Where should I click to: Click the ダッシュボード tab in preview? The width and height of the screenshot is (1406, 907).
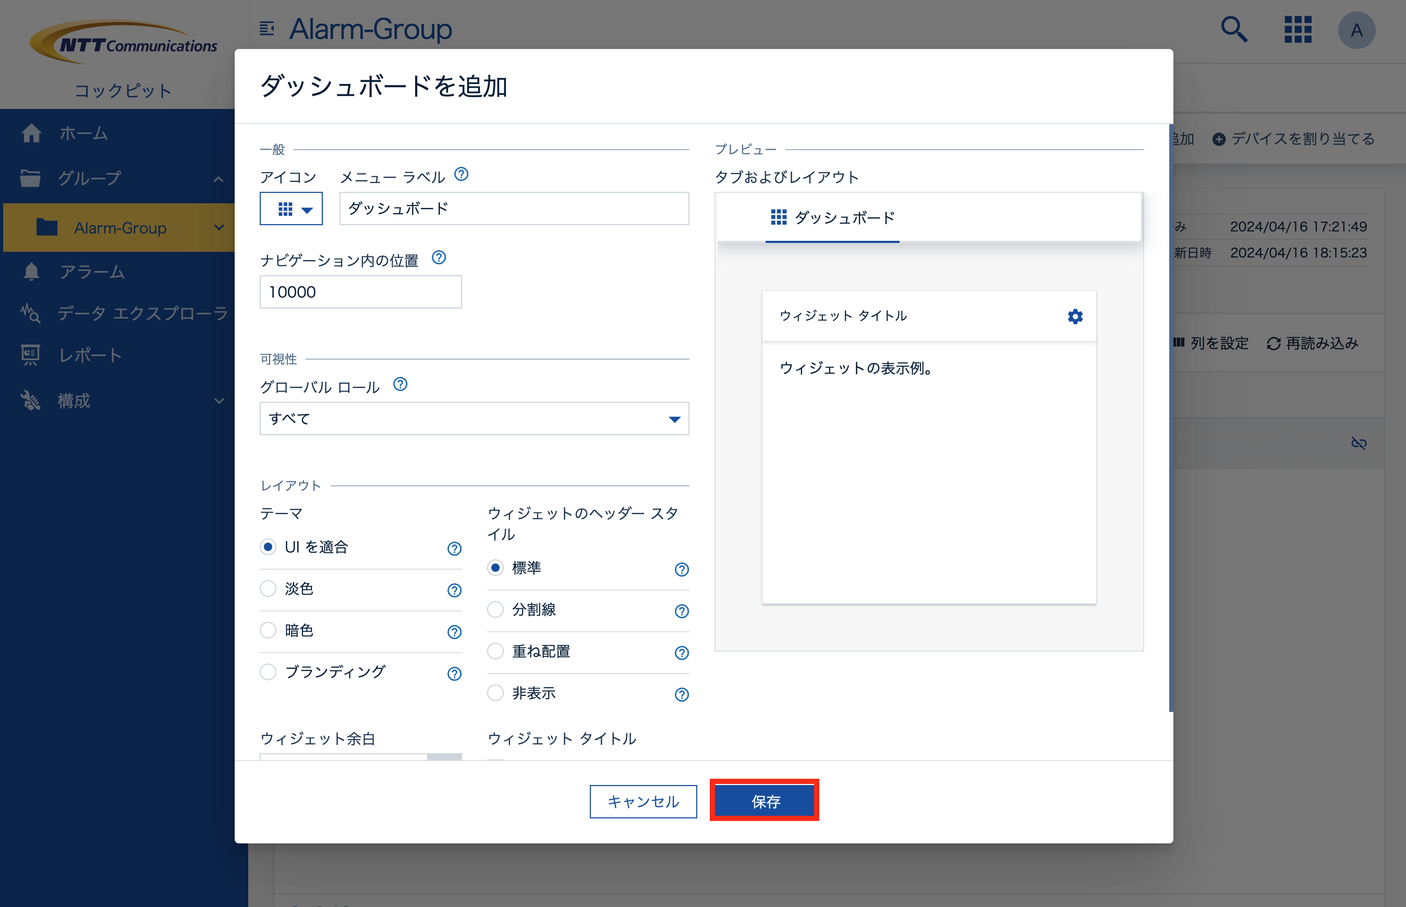tap(832, 218)
